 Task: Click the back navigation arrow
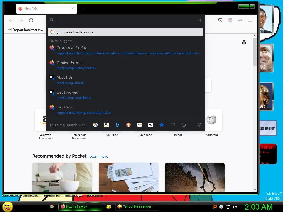pos(11,20)
